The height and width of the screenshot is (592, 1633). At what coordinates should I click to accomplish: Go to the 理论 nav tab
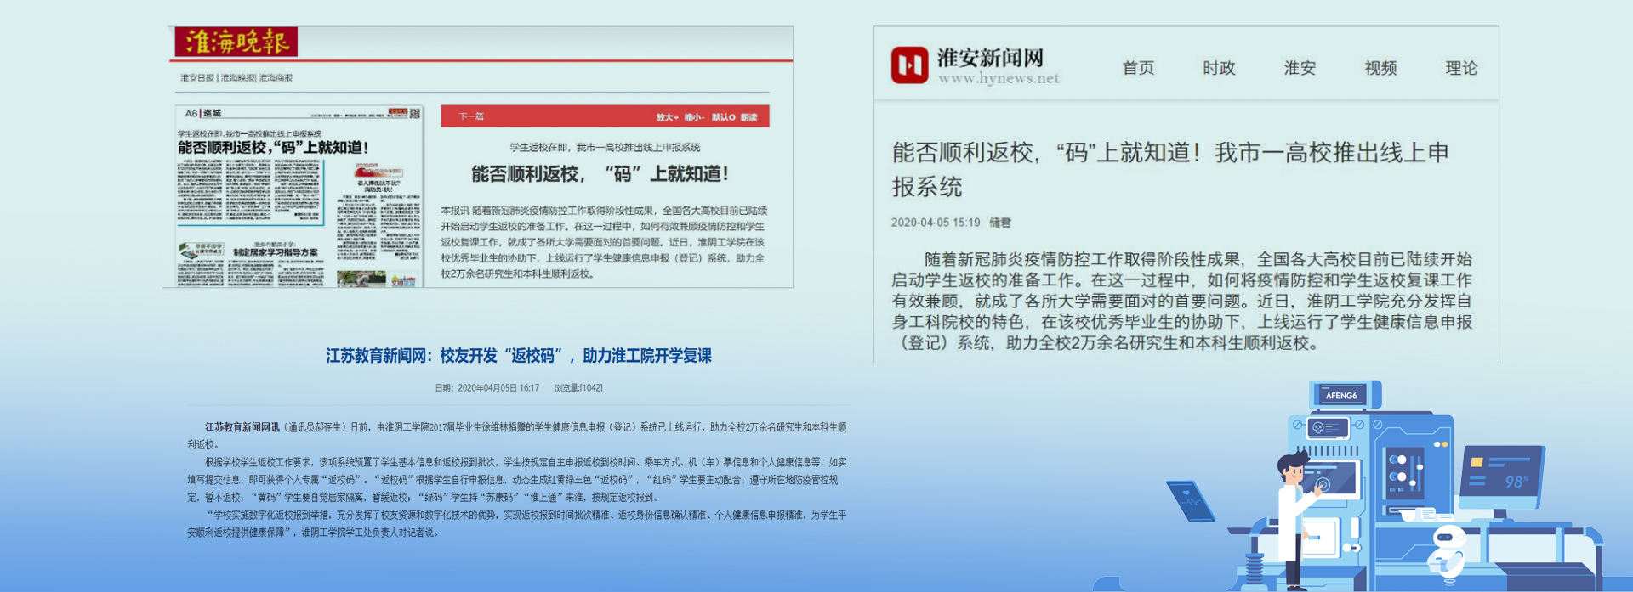pos(1461,68)
